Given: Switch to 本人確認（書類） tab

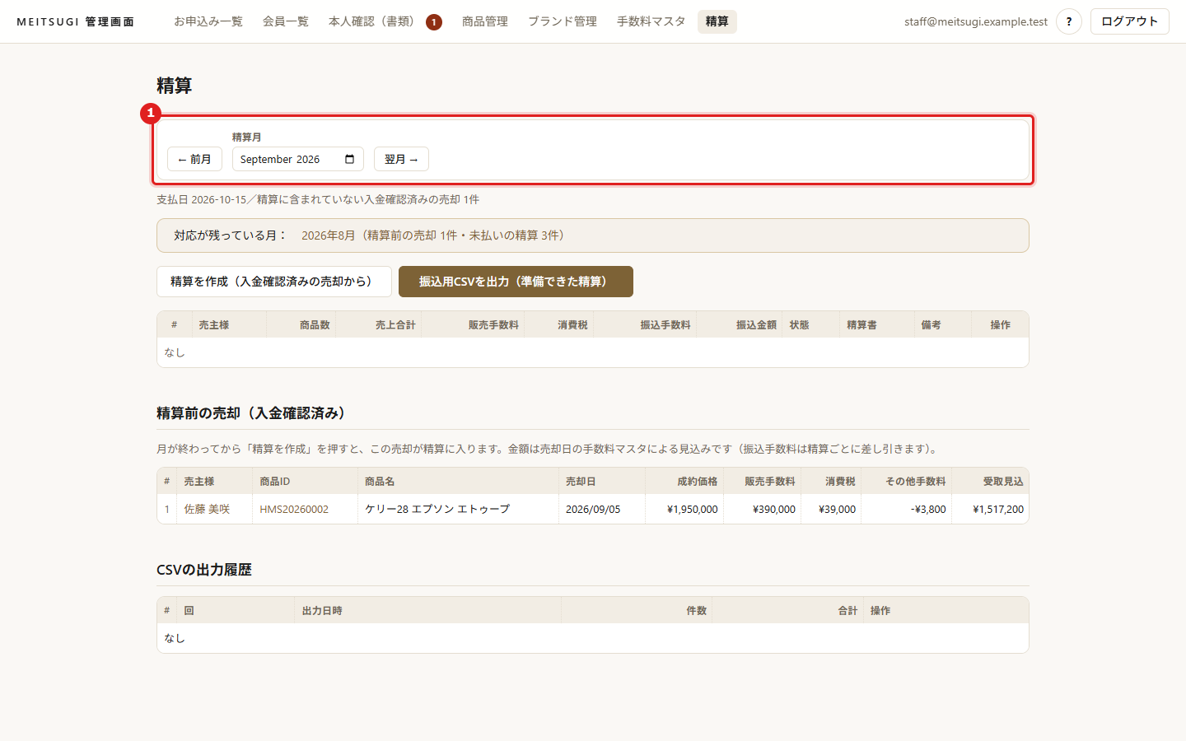Looking at the screenshot, I should 371,21.
